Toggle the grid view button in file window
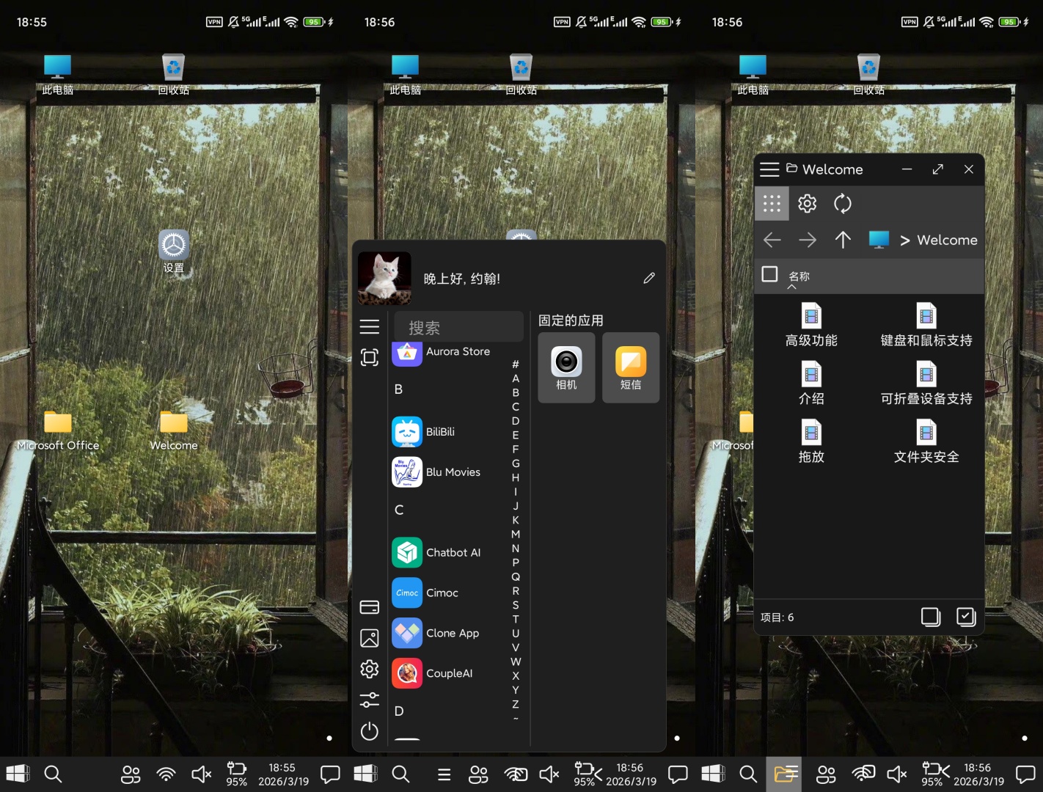 [x=772, y=203]
